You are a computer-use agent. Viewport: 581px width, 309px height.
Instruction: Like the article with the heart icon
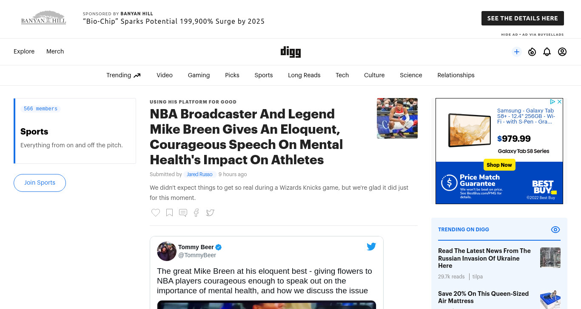[156, 213]
